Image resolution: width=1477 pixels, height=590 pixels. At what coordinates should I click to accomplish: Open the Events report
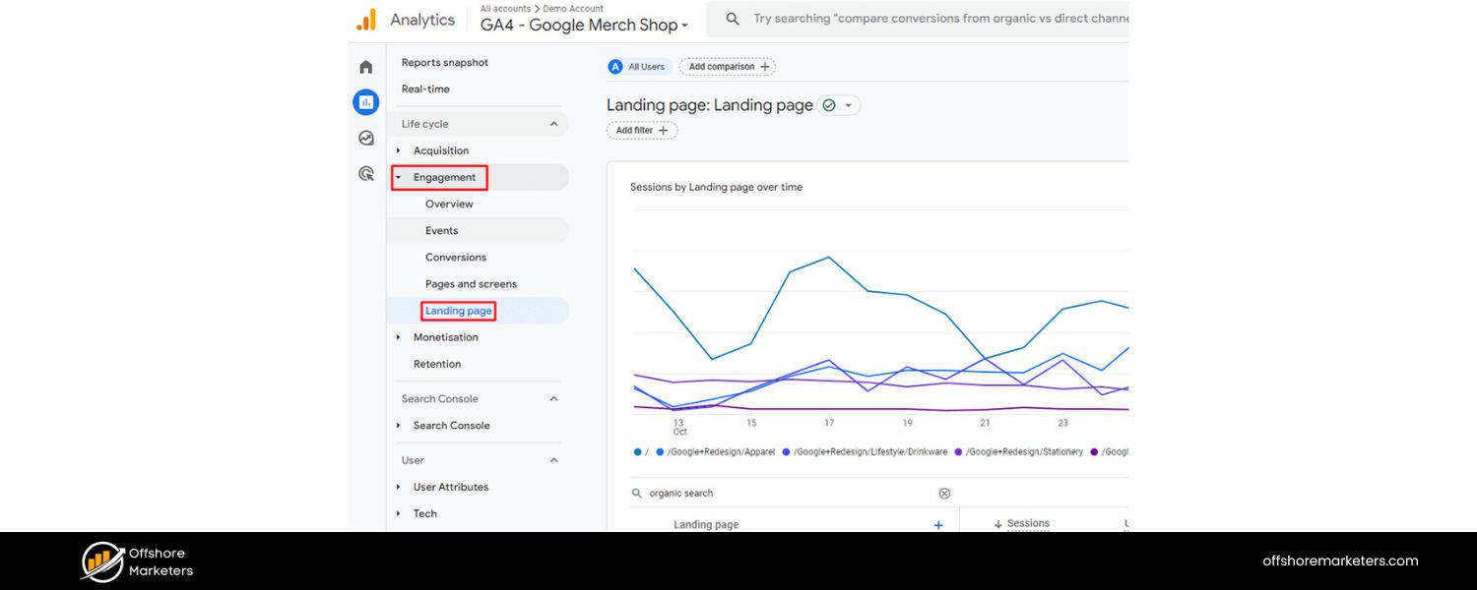coord(442,230)
